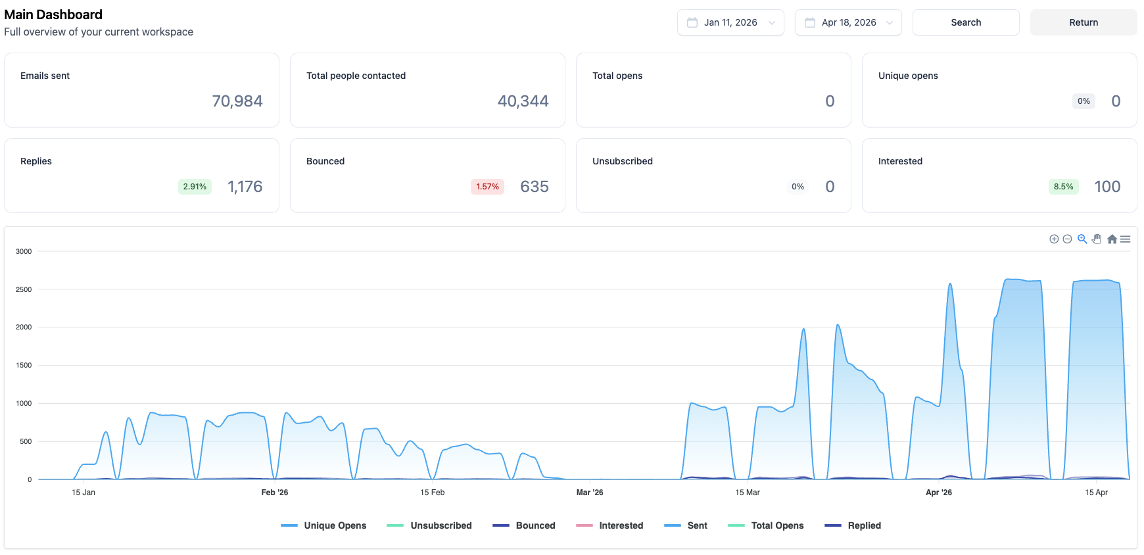
Task: Click the 0% badge in Unique opens card
Action: [1084, 101]
